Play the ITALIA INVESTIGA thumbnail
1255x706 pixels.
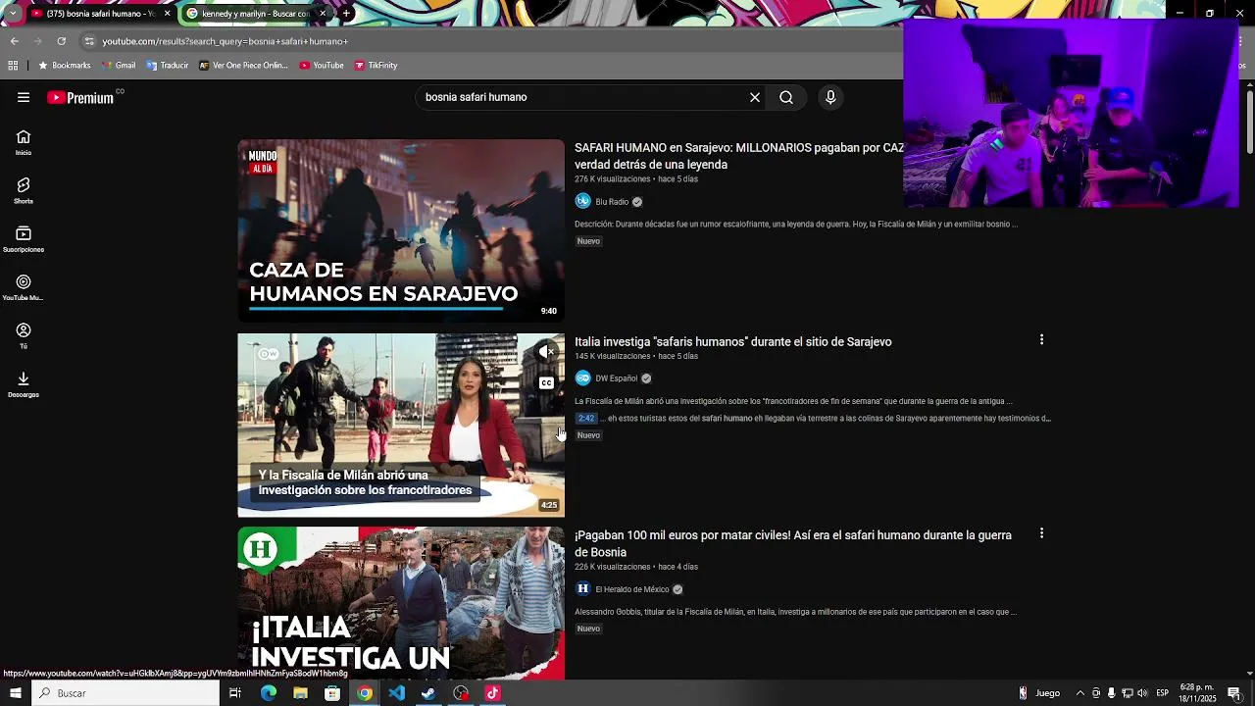[401, 604]
